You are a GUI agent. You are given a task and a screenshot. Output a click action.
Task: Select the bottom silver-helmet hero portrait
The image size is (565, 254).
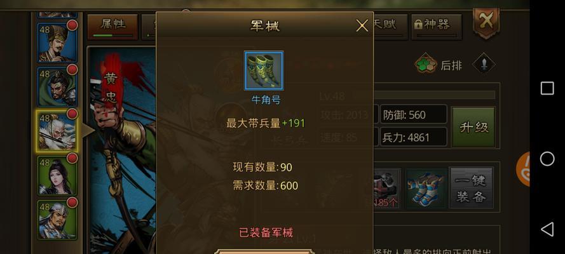[57, 220]
